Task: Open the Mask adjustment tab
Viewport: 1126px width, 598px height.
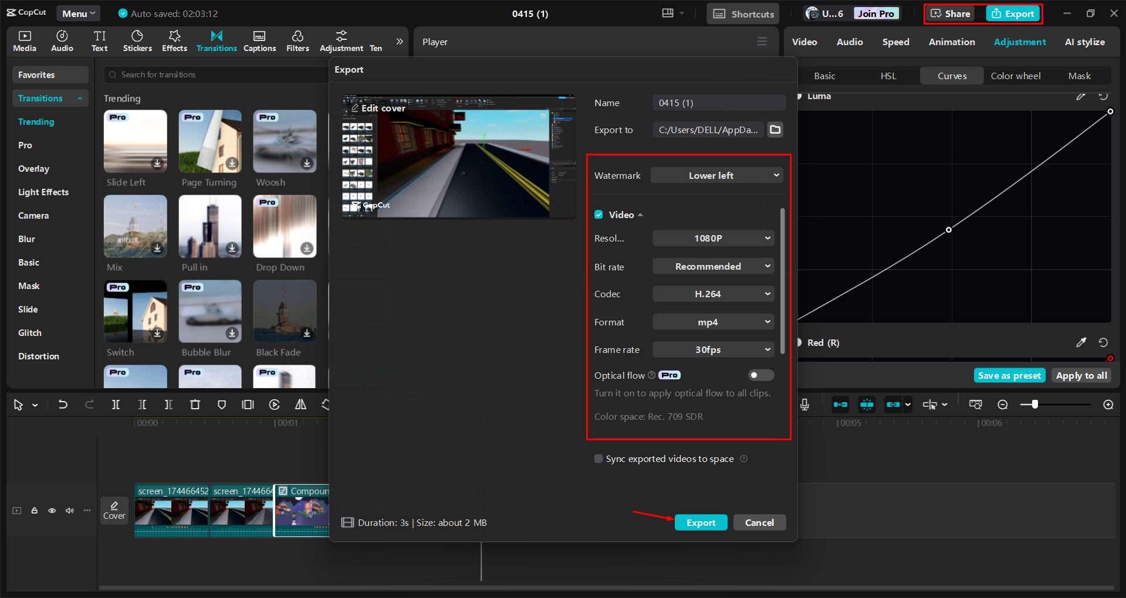Action: coord(1079,76)
